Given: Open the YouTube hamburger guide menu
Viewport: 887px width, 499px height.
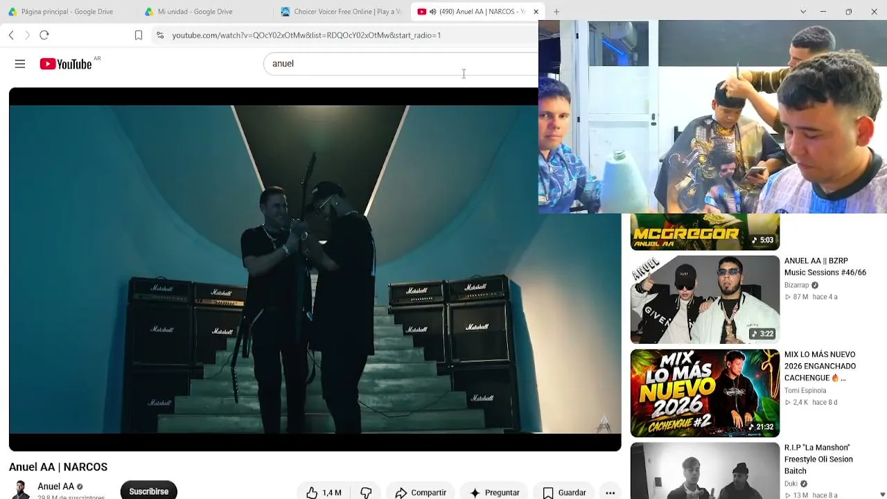Looking at the screenshot, I should [x=20, y=64].
